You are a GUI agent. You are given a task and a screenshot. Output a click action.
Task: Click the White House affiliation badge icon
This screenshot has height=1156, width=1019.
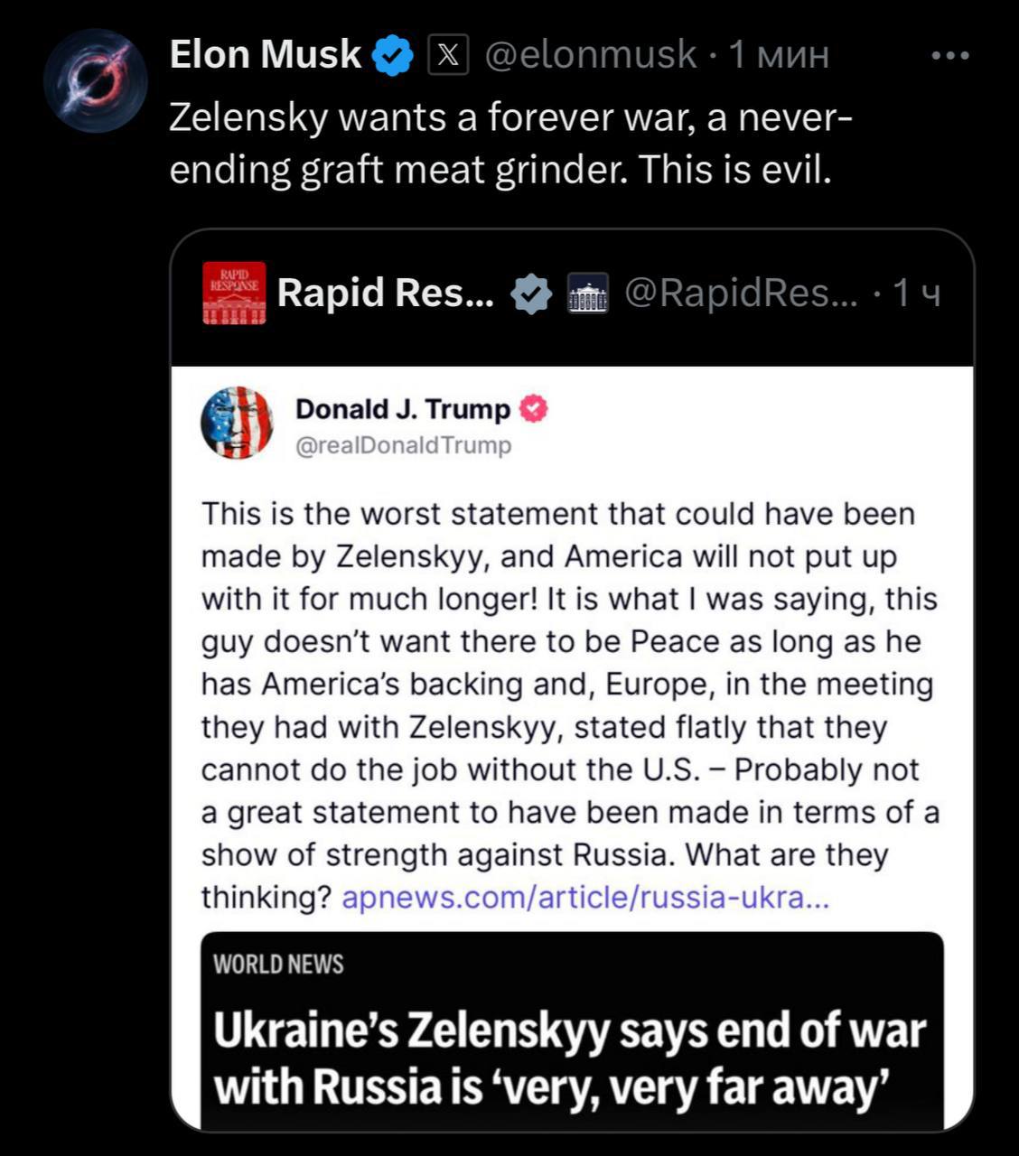[x=588, y=293]
